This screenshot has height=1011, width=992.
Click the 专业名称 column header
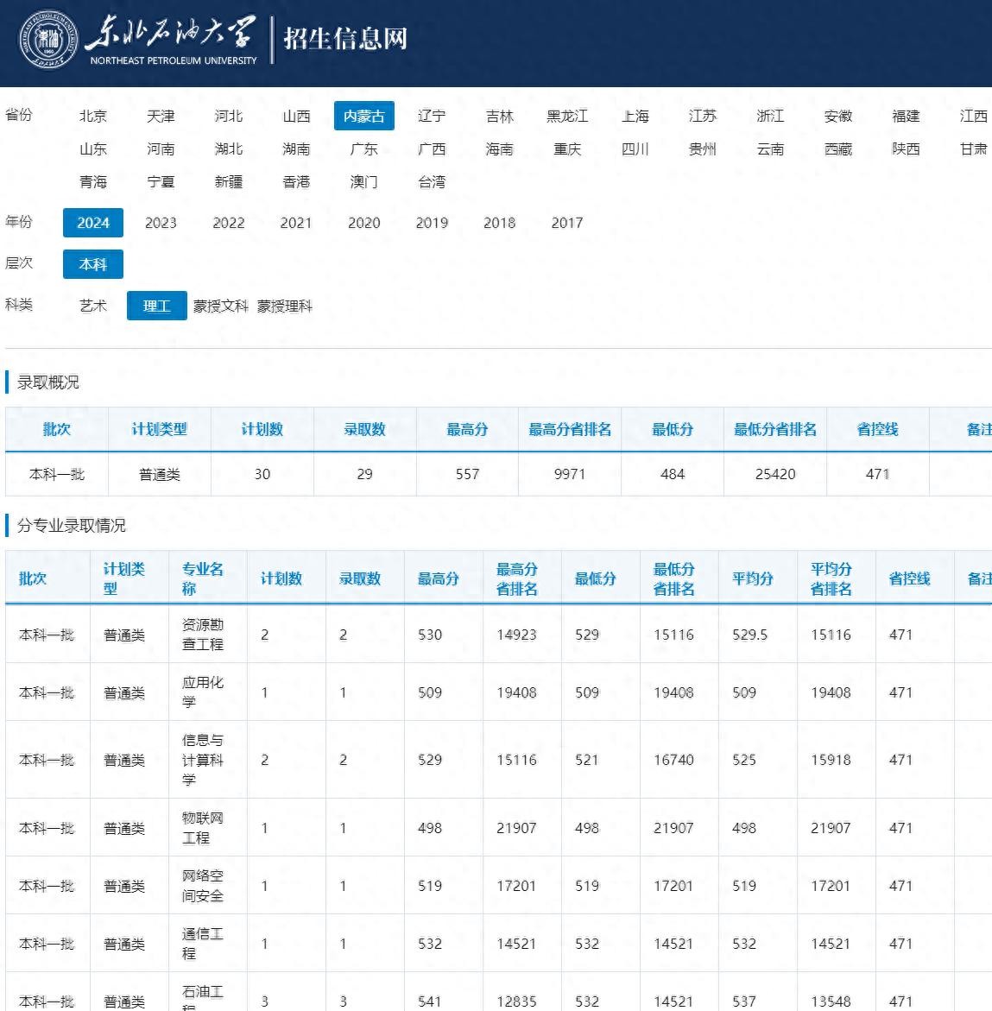[x=202, y=578]
